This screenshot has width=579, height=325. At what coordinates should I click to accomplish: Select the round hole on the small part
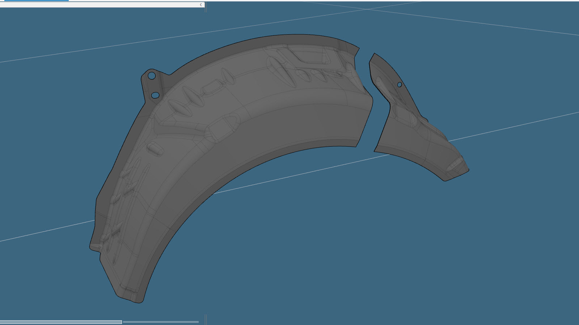tap(400, 84)
